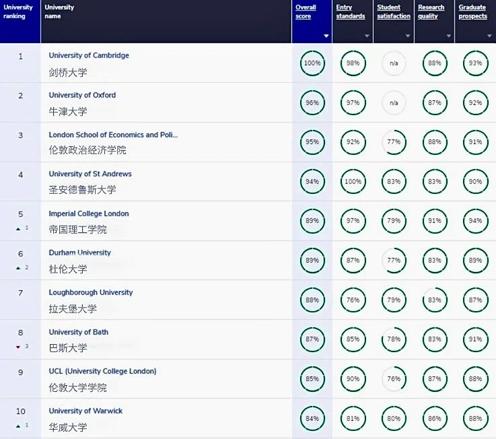This screenshot has height=439, width=496.
Task: Click Loughborough's 88% overall score ring
Action: coord(312,300)
